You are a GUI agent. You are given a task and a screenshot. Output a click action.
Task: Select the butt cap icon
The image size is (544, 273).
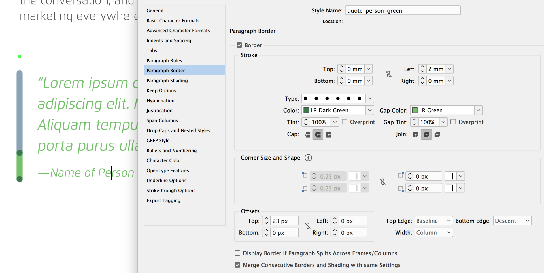307,135
